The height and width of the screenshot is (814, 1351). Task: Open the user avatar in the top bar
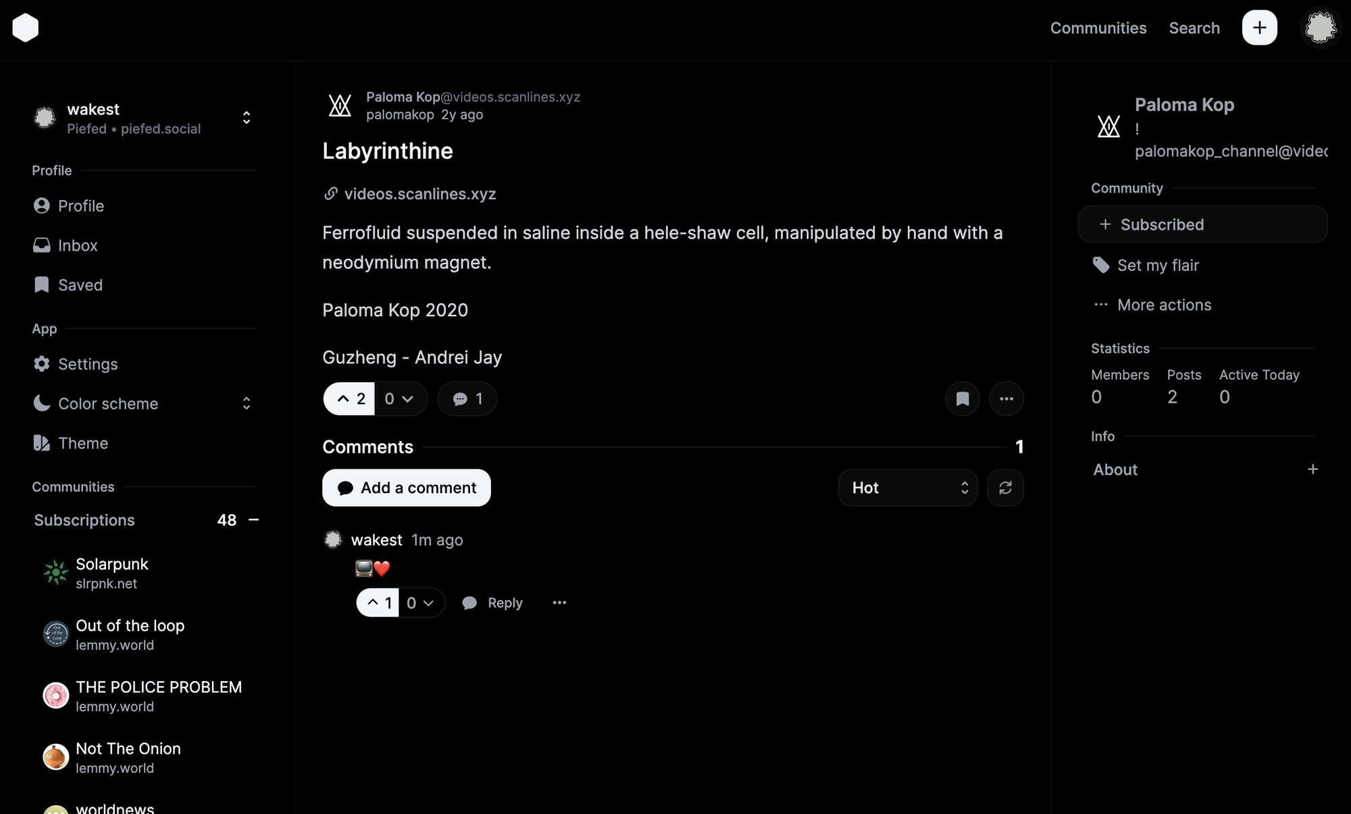tap(1321, 28)
